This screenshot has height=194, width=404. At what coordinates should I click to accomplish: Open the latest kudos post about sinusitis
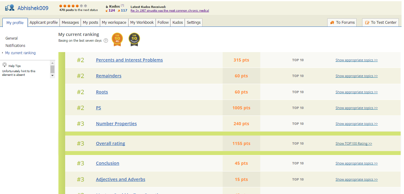pyautogui.click(x=170, y=11)
